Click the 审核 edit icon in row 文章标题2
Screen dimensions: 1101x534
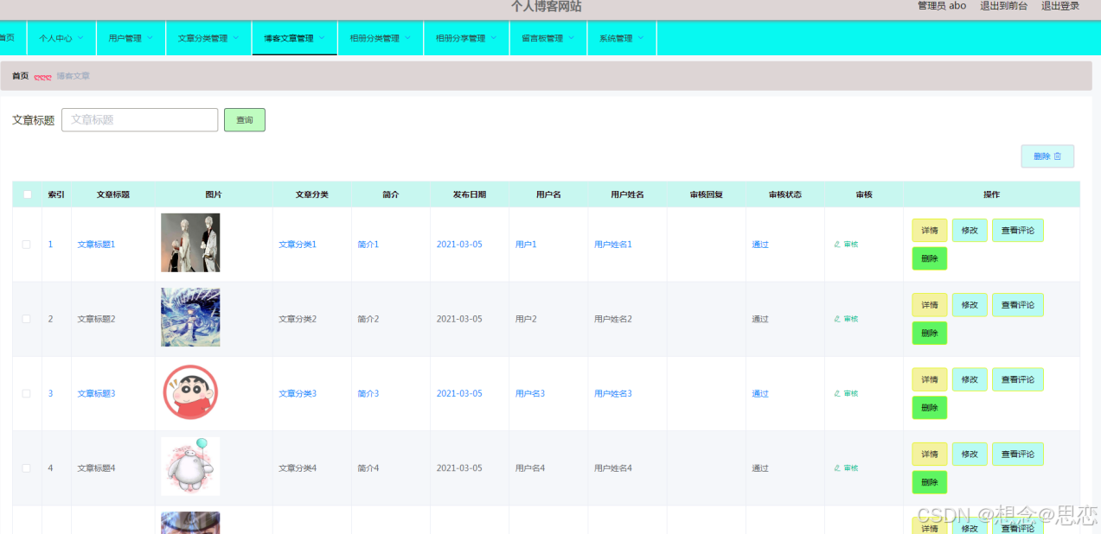pyautogui.click(x=837, y=319)
